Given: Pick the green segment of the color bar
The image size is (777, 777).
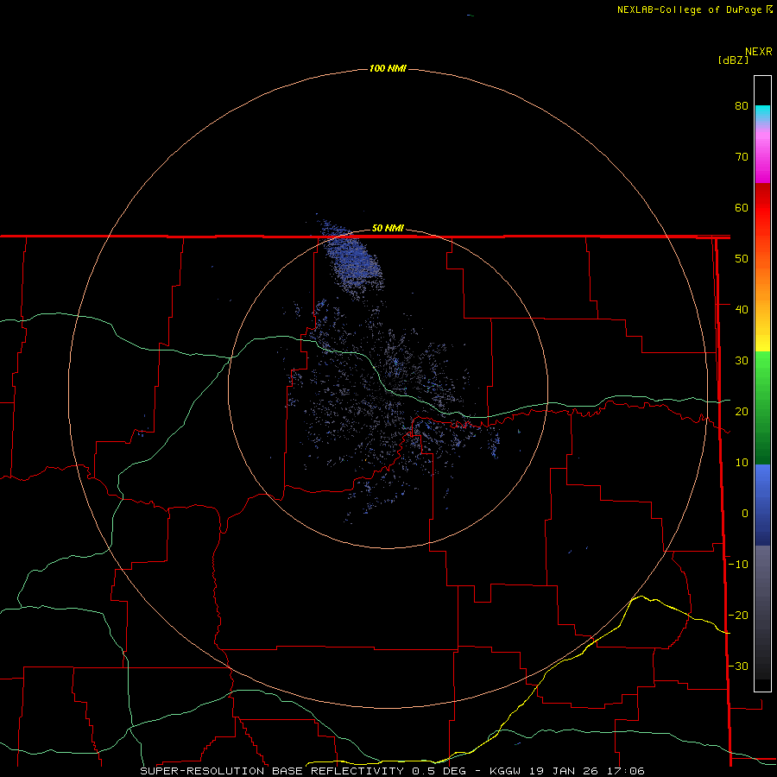Looking at the screenshot, I should point(762,407).
